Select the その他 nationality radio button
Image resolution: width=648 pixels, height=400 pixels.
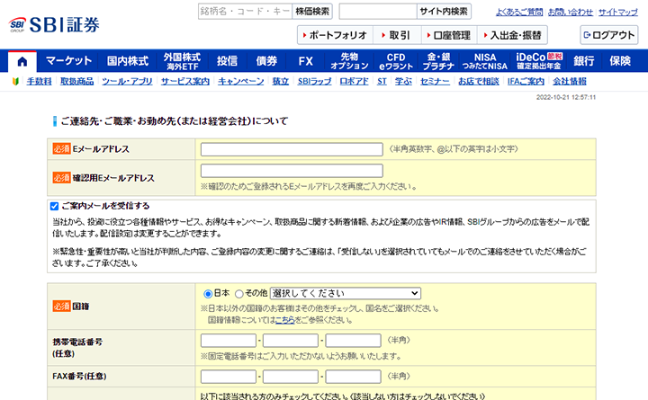click(x=239, y=293)
